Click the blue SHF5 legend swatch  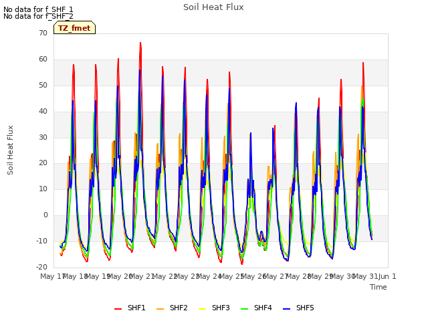click(287, 309)
